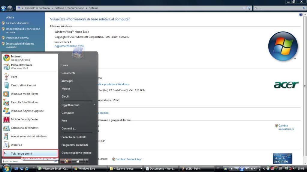The height and width of the screenshot is (172, 307).
Task: Open Calendario di Windows
Action: pyautogui.click(x=30, y=128)
